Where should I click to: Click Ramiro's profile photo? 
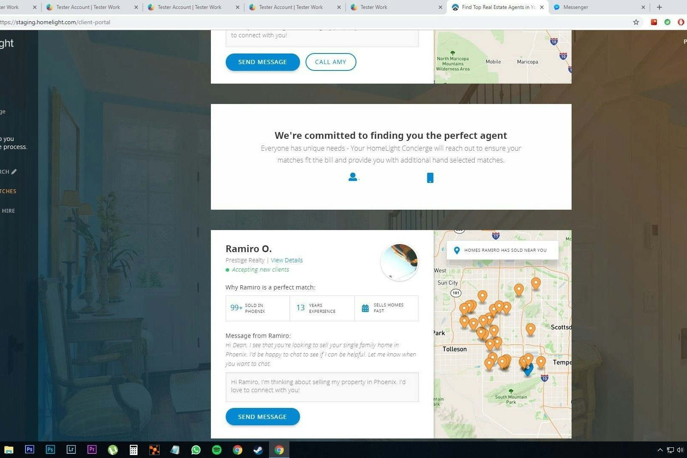[x=399, y=262]
